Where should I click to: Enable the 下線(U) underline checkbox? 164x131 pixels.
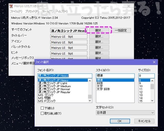(42, 108)
